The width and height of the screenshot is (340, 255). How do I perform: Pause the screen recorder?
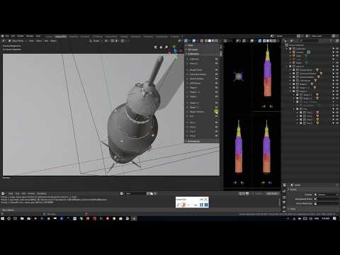201,205
